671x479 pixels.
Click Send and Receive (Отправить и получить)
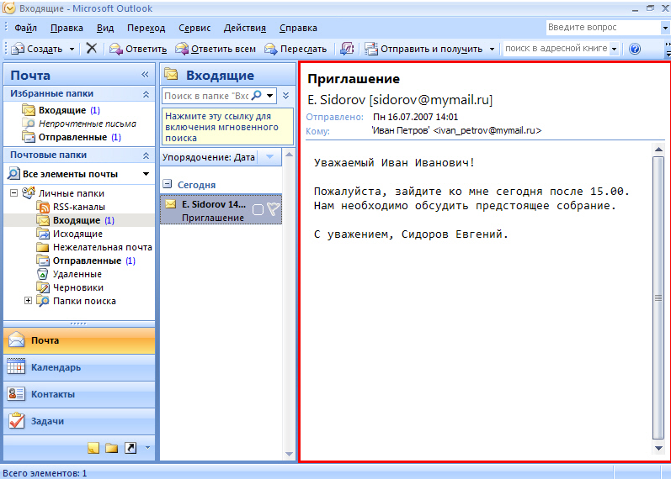[423, 49]
